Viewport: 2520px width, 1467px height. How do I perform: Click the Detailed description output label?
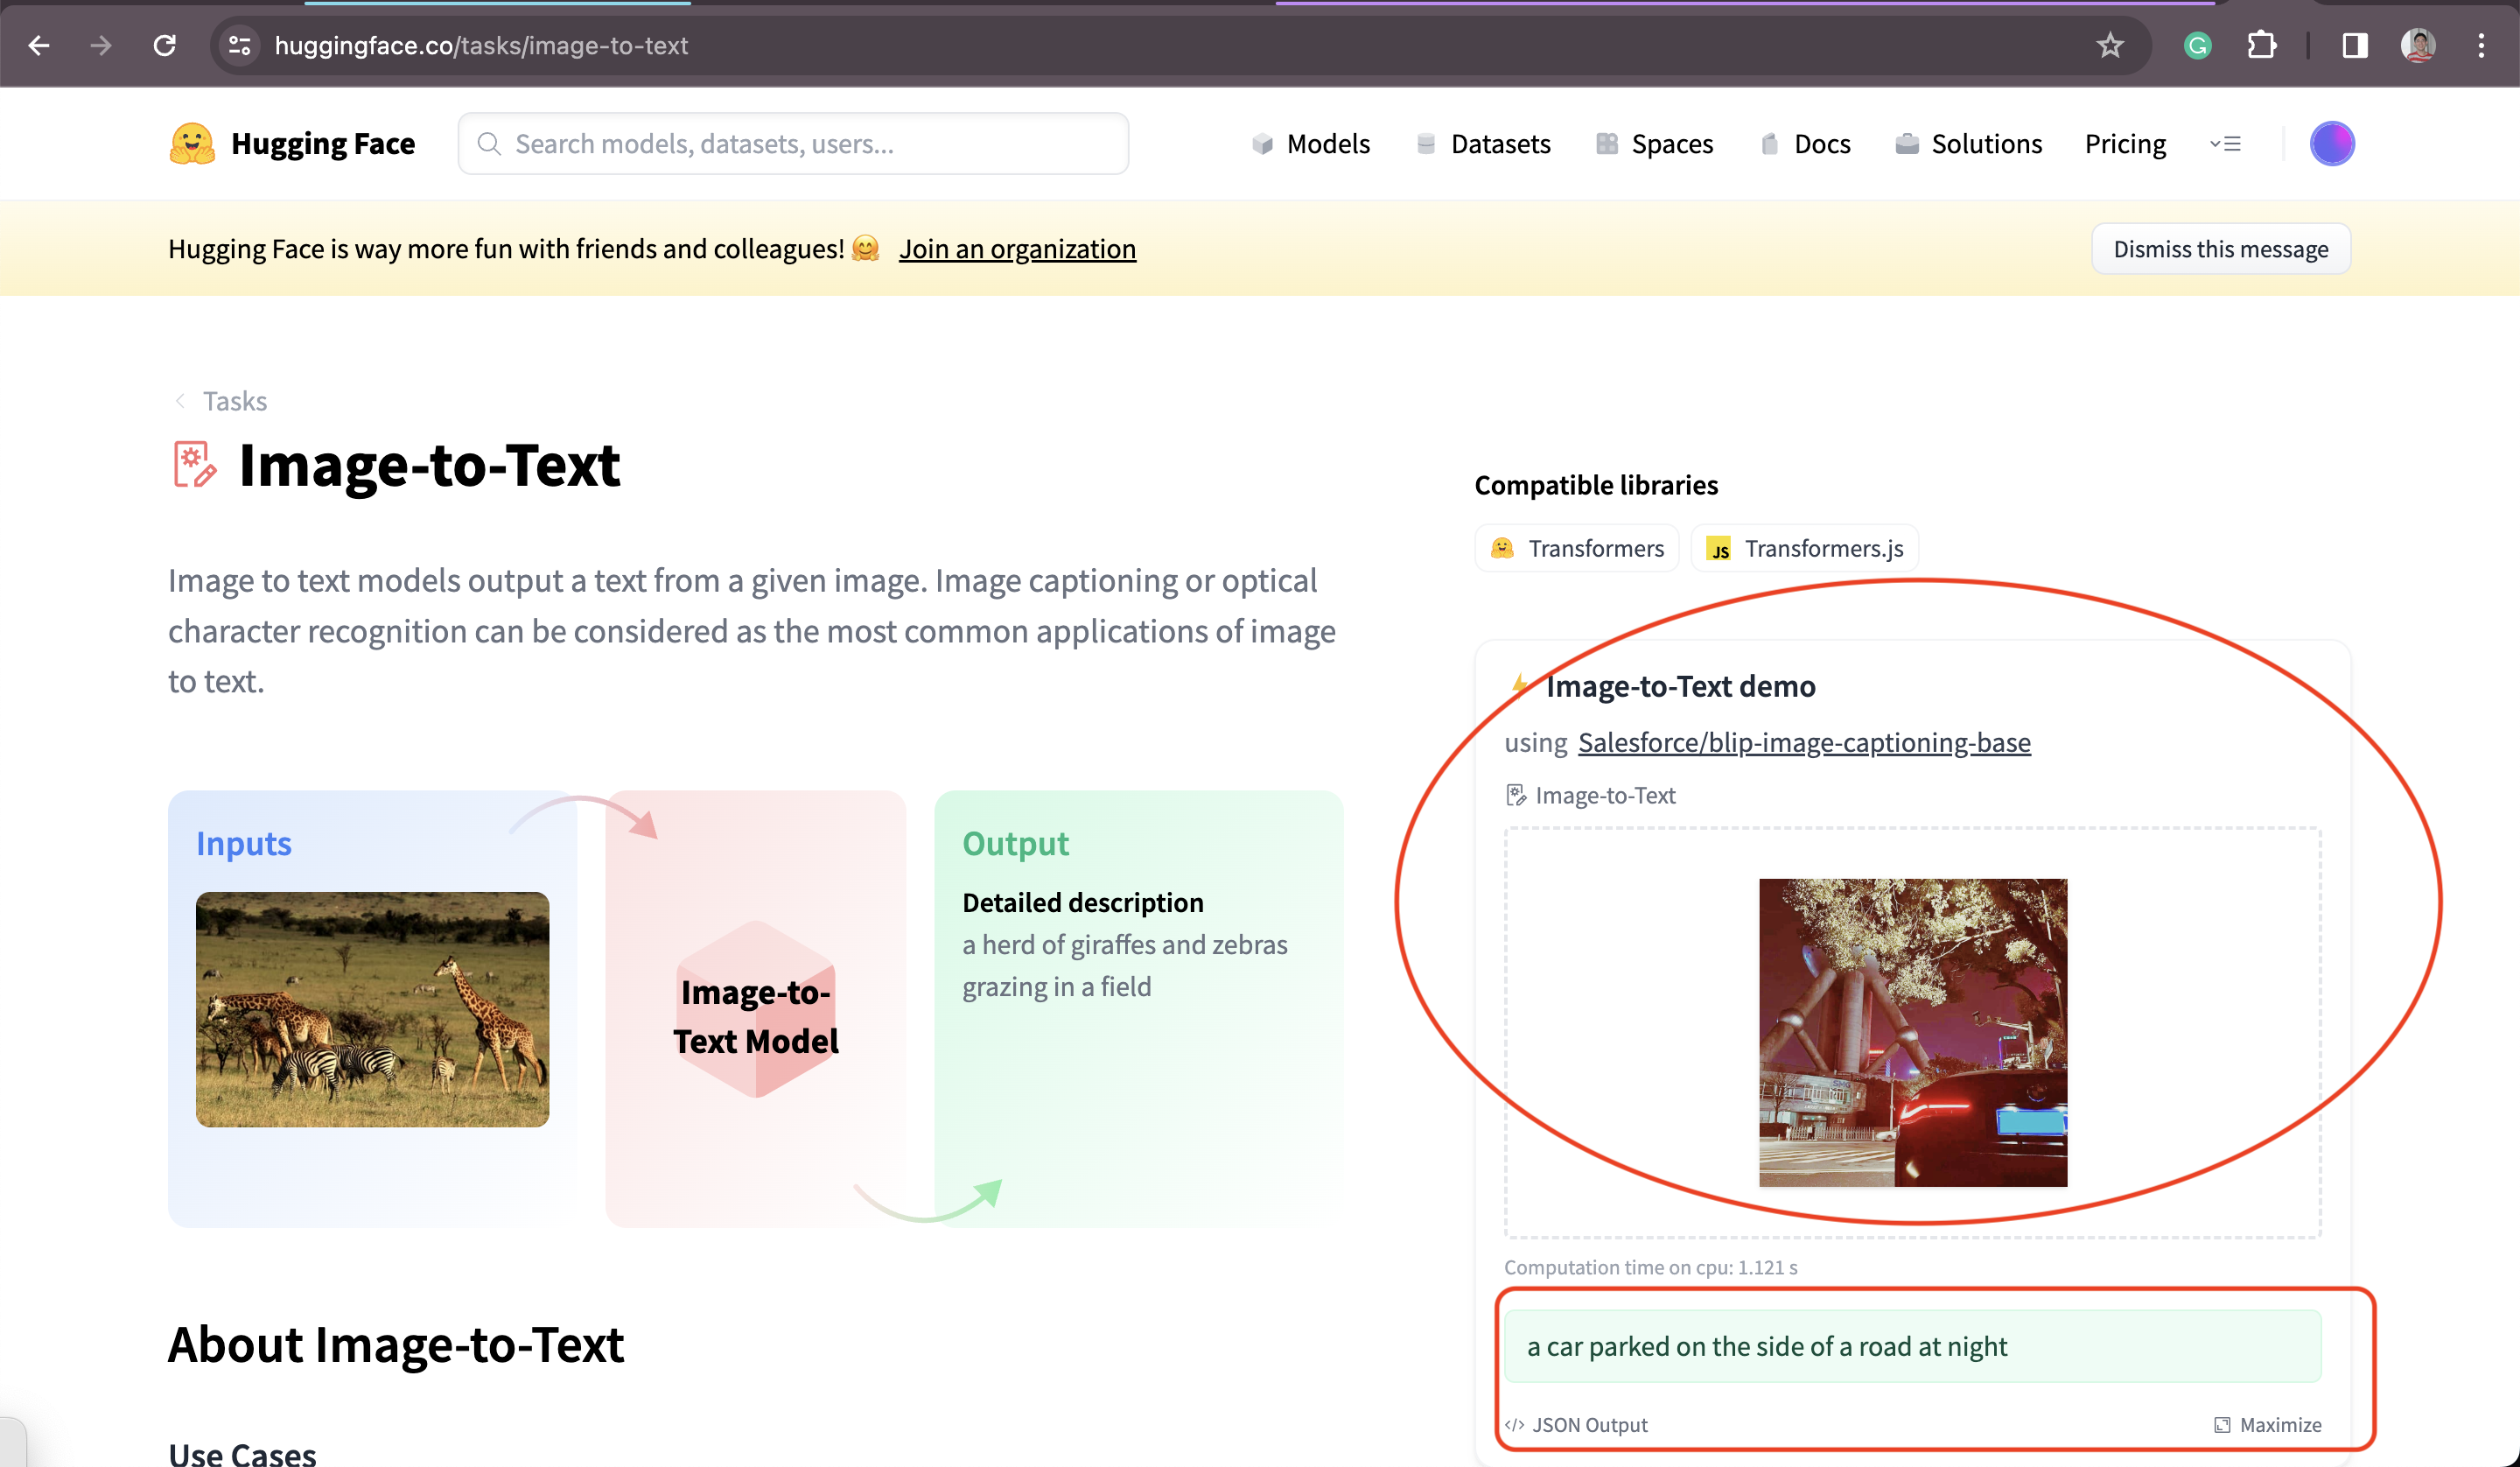[1083, 902]
